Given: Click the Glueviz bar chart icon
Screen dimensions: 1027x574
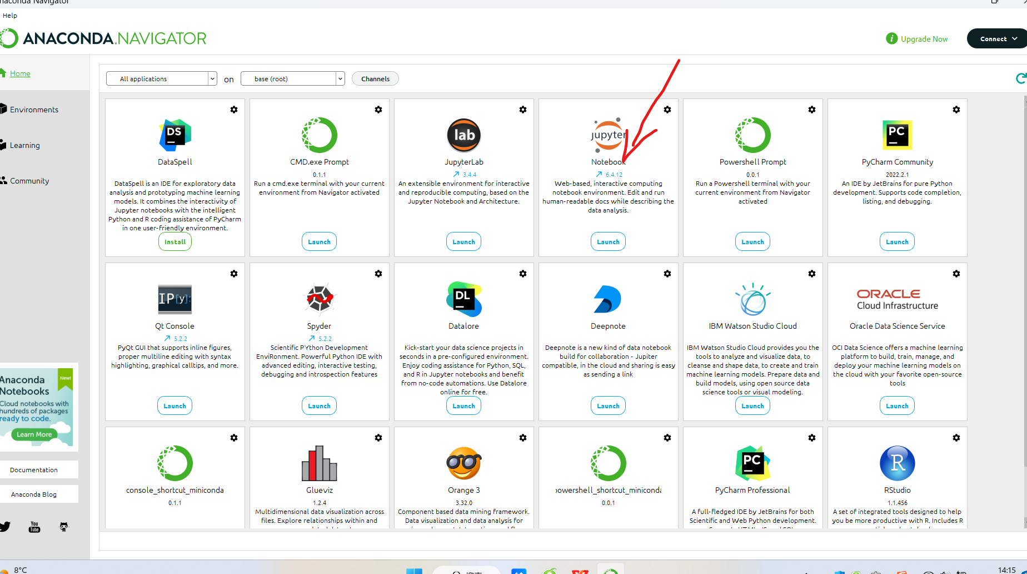Looking at the screenshot, I should pyautogui.click(x=320, y=463).
